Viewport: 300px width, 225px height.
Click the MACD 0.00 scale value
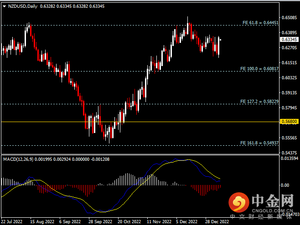(x=285, y=185)
